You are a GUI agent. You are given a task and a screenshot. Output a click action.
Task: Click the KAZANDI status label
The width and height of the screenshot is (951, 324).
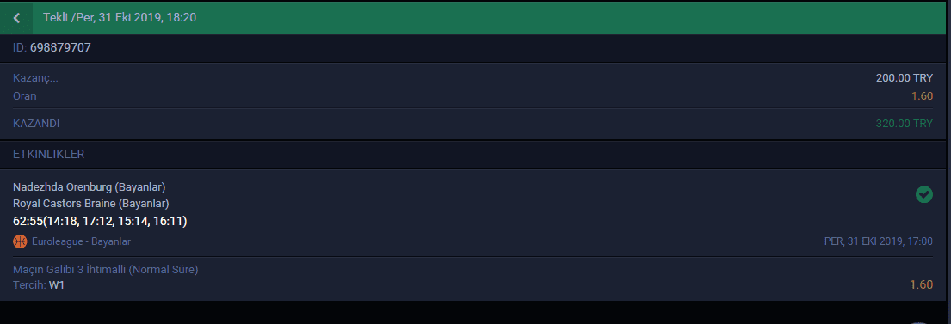tap(36, 124)
